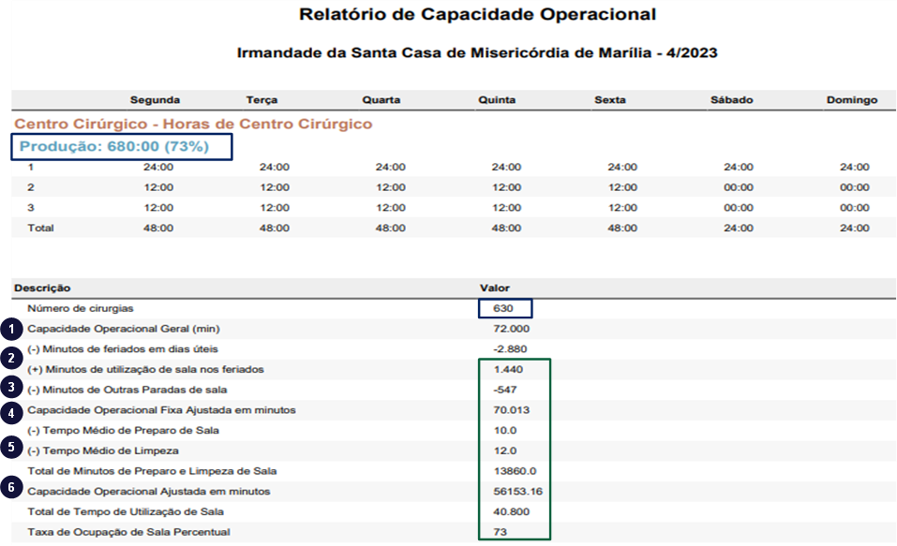Select the value 40.800

coord(512,511)
